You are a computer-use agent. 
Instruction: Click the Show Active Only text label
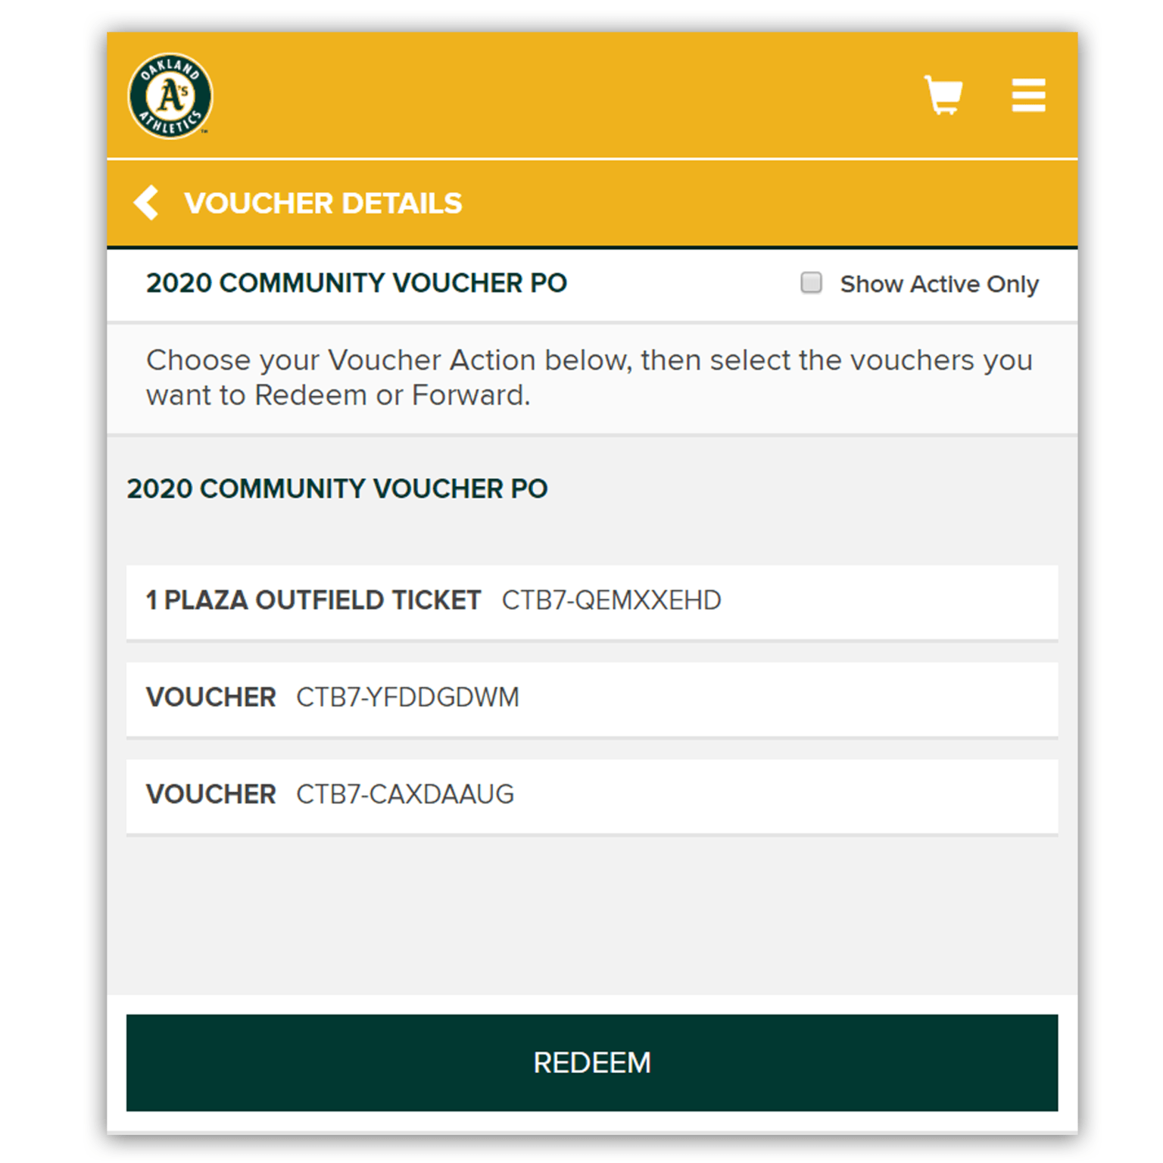pyautogui.click(x=938, y=283)
